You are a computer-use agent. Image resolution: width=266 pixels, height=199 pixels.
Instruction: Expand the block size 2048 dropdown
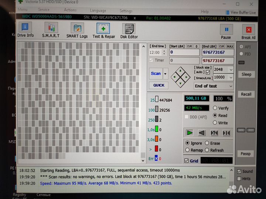click(x=223, y=70)
